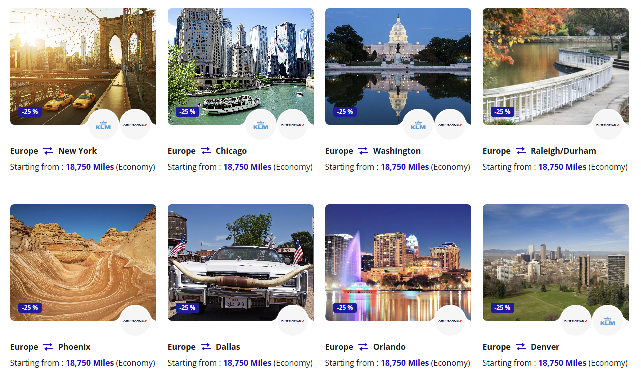Click the -25 % badge on Denver photo
The width and height of the screenshot is (641, 386).
(503, 308)
